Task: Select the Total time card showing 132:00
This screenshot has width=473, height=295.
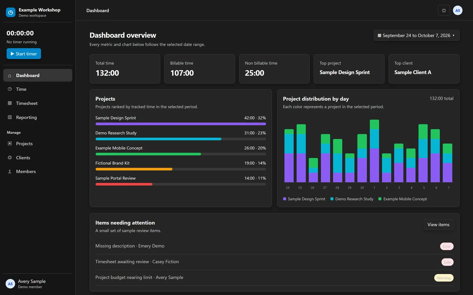Action: [x=125, y=69]
